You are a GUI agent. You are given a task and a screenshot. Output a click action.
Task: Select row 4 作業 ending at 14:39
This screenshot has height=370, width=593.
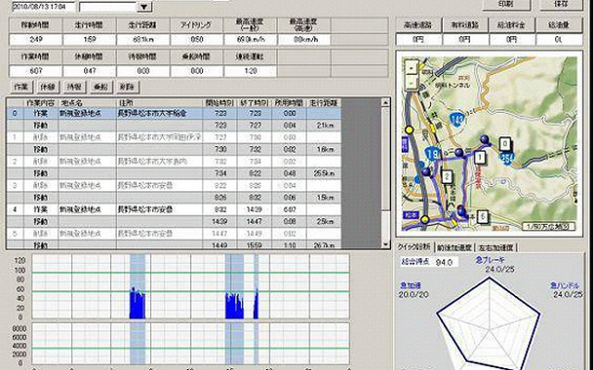tap(174, 210)
